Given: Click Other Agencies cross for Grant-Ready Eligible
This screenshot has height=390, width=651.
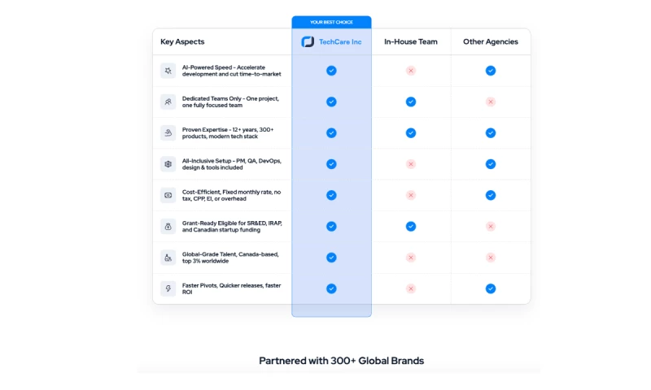Looking at the screenshot, I should pyautogui.click(x=491, y=227).
